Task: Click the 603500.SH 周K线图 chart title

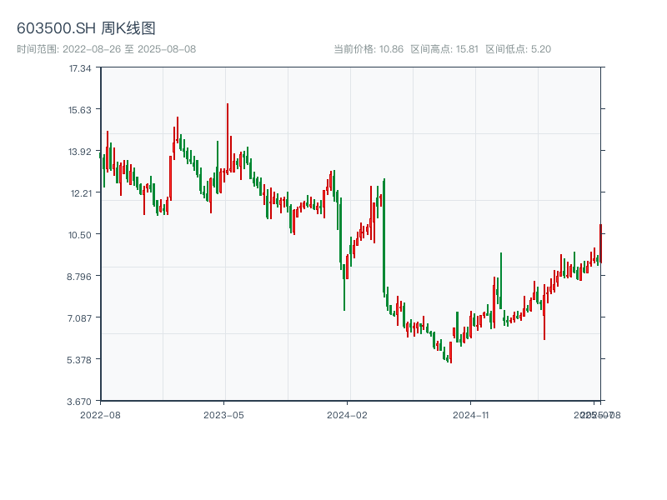Action: (86, 29)
